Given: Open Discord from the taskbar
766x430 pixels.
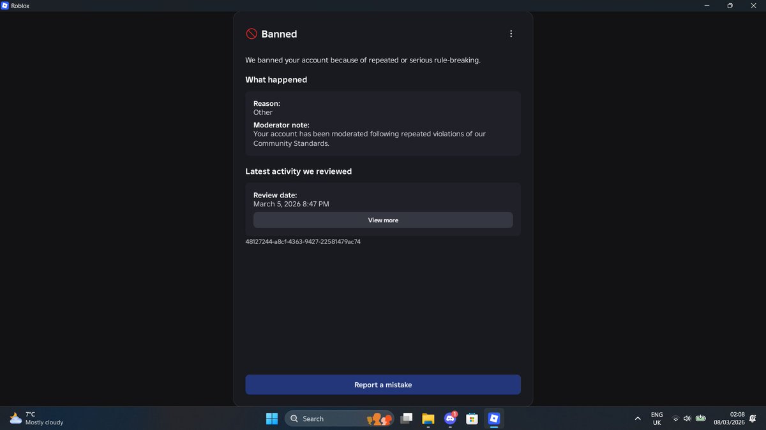Looking at the screenshot, I should 450,419.
